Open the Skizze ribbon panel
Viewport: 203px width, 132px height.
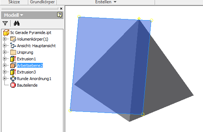[14, 2]
